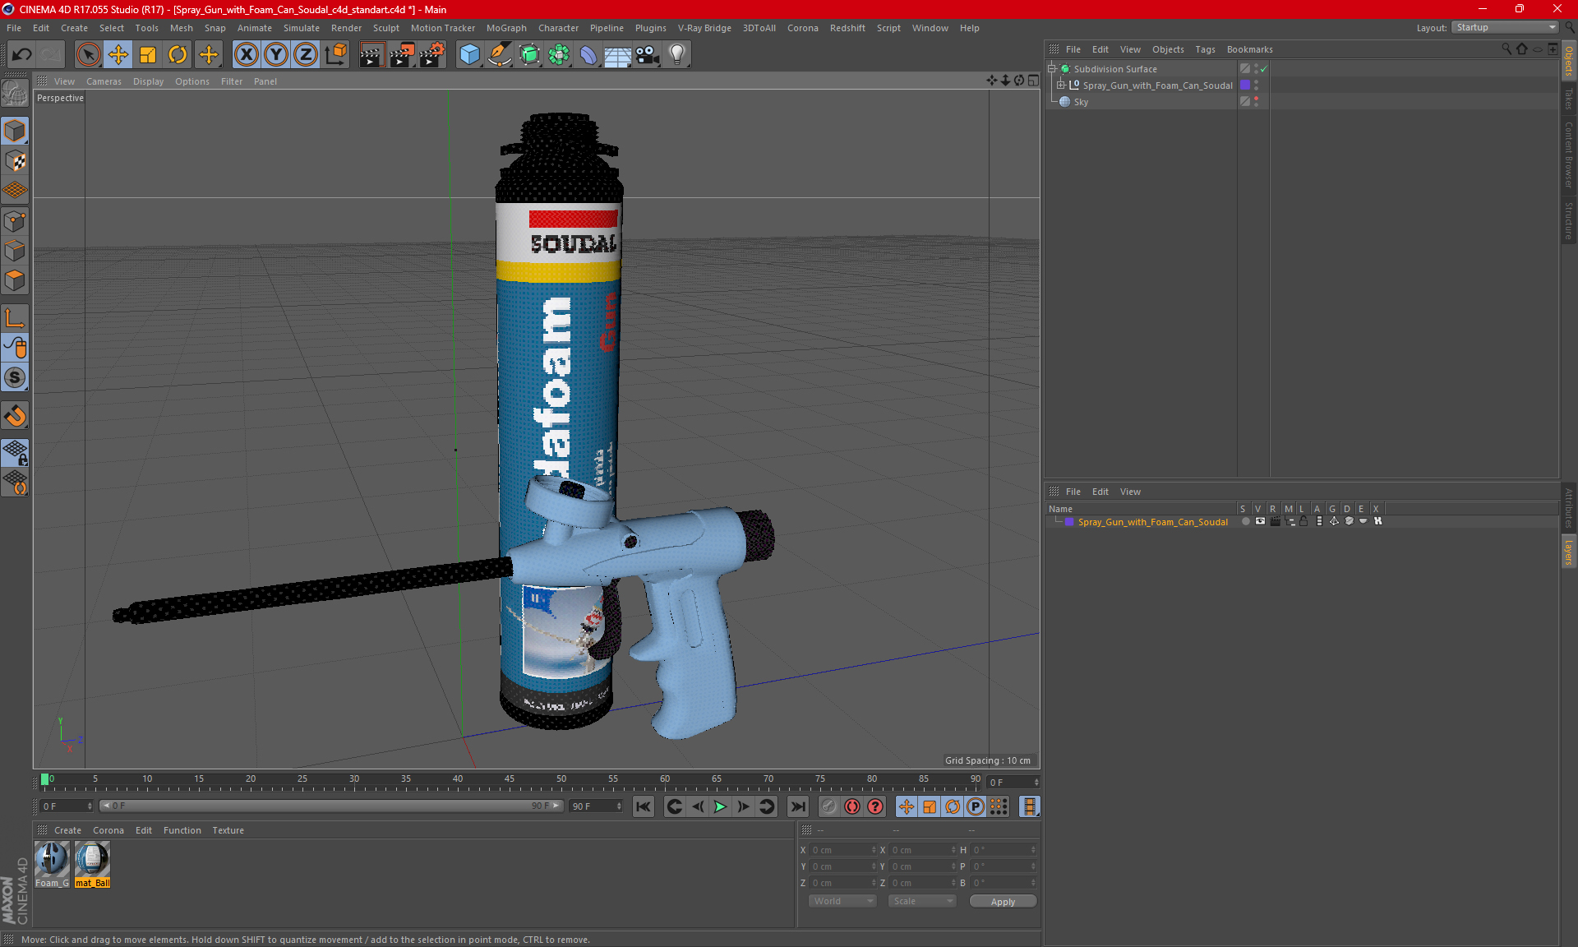This screenshot has height=947, width=1578.
Task: Open viewport Display menu
Action: click(x=148, y=81)
